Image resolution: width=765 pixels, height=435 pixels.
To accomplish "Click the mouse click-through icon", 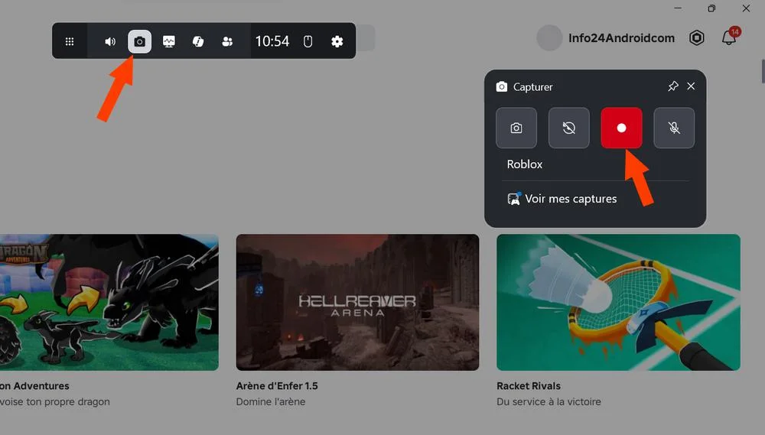I will click(308, 41).
